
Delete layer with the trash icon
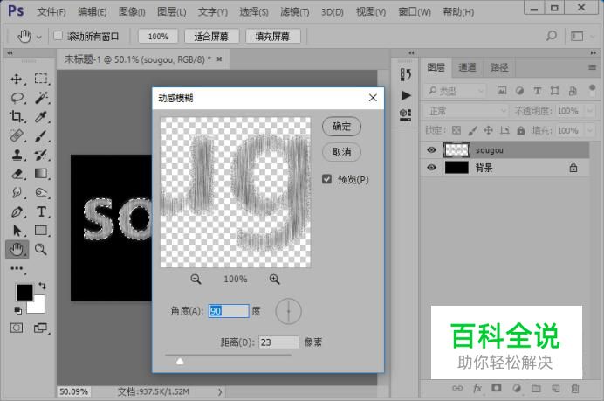coord(574,388)
